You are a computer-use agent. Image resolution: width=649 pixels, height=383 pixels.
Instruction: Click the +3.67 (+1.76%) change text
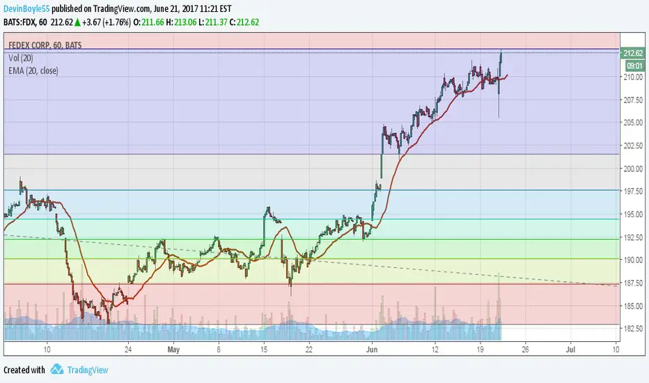click(107, 22)
